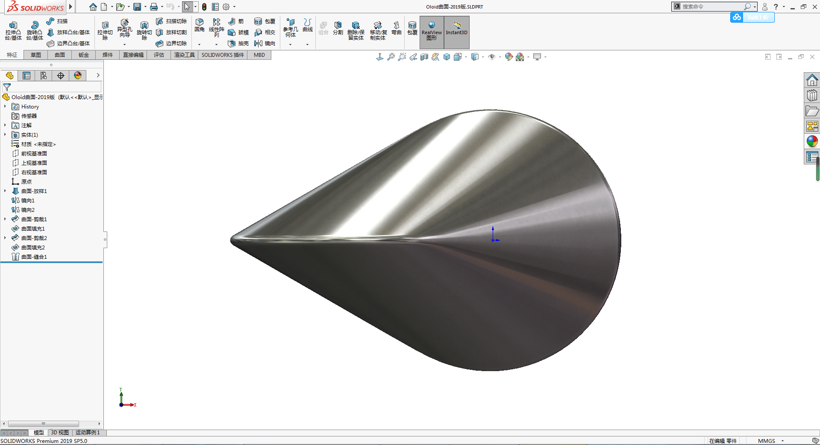Viewport: 820px width, 445px height.
Task: Expand the 曲面-放样1 feature node
Action: pyautogui.click(x=5, y=191)
